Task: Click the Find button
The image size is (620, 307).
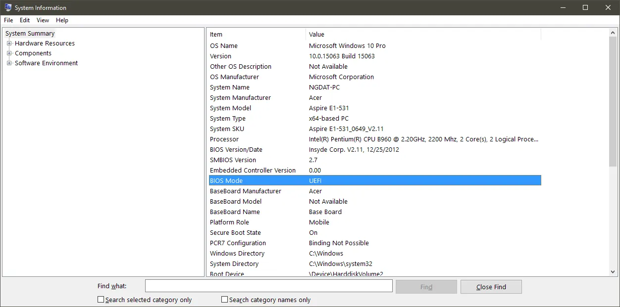Action: point(426,287)
